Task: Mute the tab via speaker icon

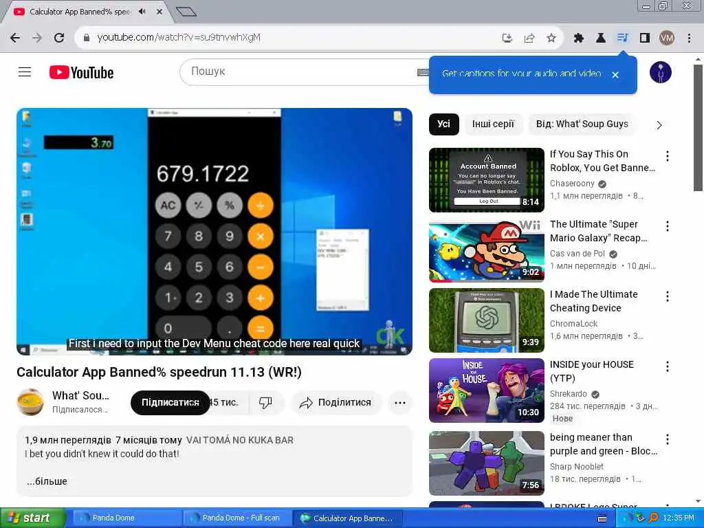Action: [142, 12]
